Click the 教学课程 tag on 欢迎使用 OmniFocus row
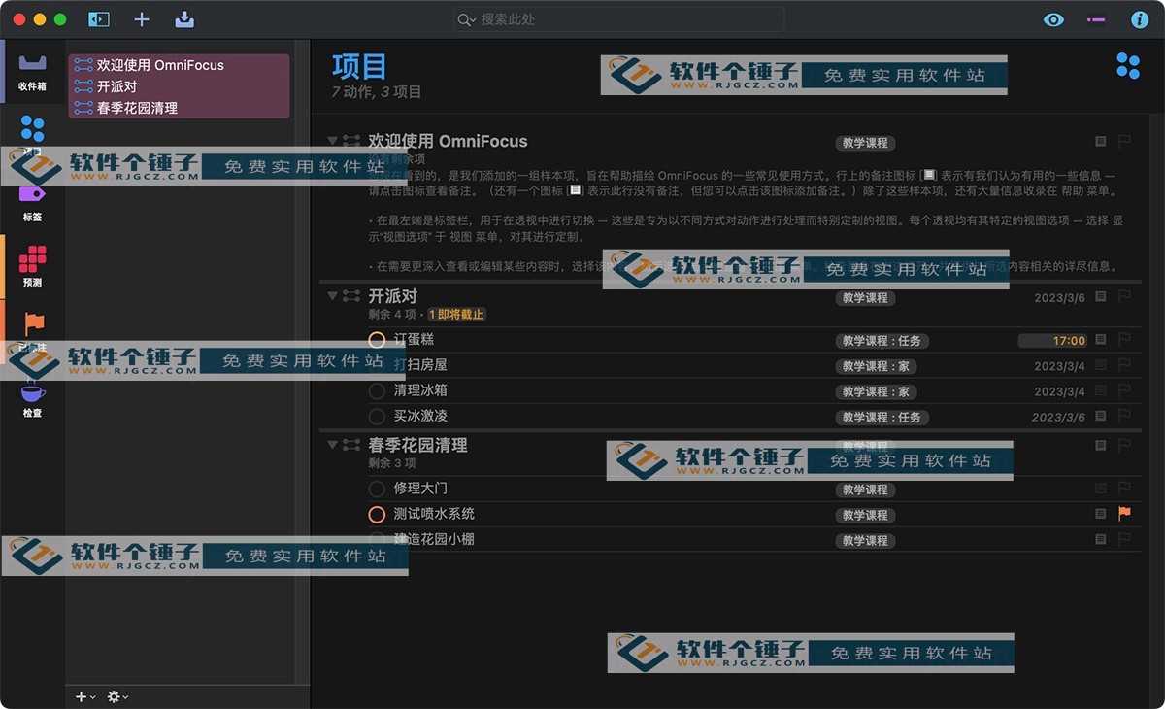The width and height of the screenshot is (1165, 709). 865,143
